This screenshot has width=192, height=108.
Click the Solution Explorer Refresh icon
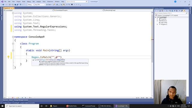coord(172,11)
